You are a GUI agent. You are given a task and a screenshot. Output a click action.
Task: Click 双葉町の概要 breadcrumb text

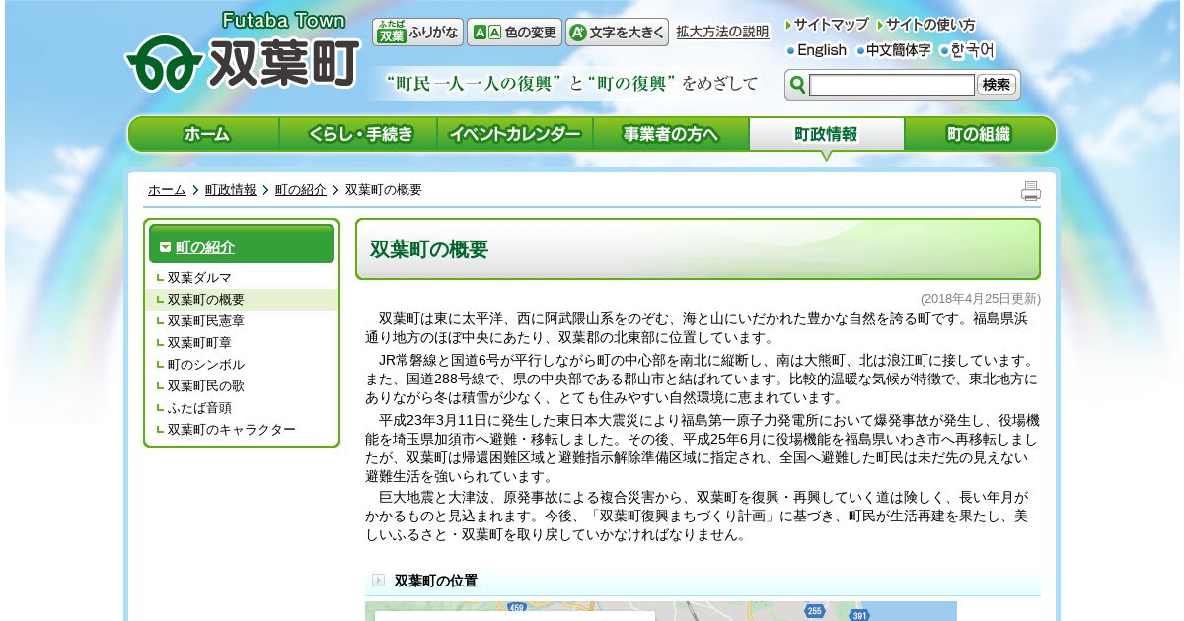[384, 190]
